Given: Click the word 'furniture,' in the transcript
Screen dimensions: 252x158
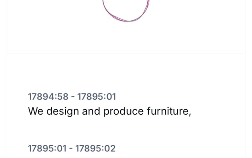Looking at the screenshot, I should pyautogui.click(x=169, y=111).
